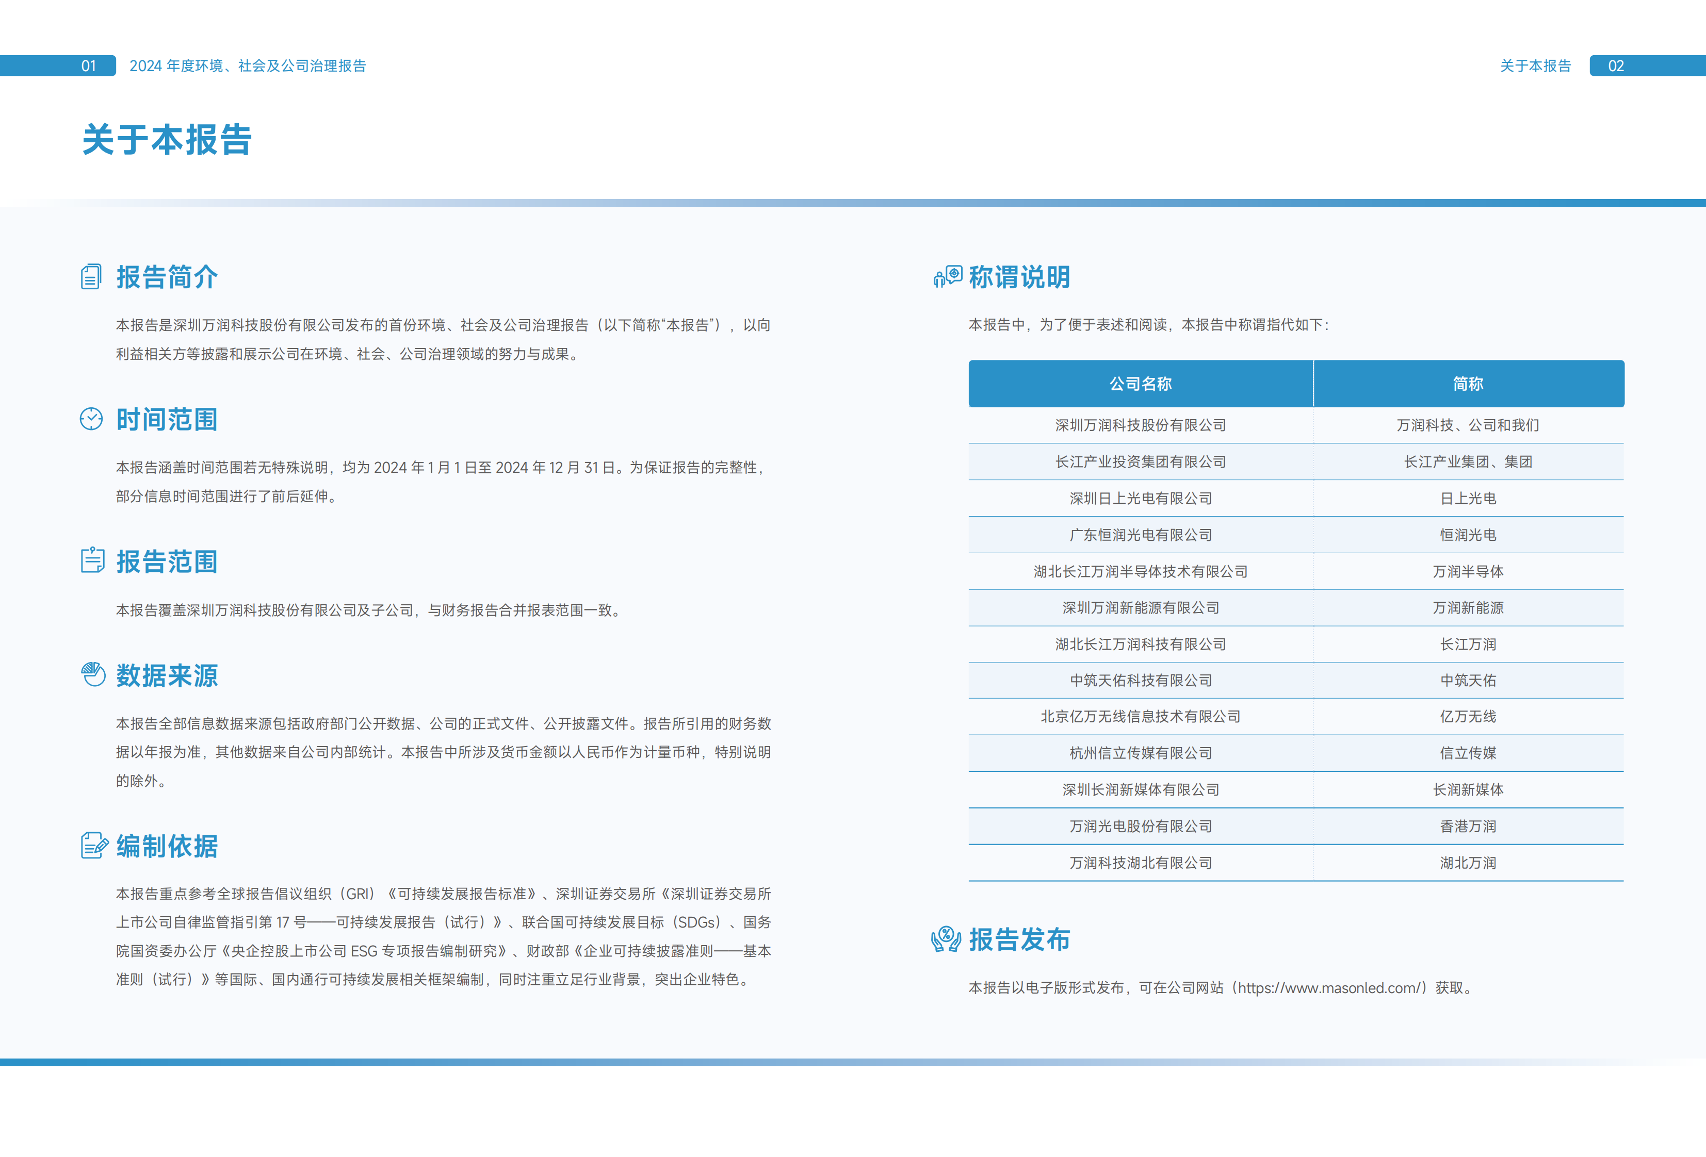Click the 报告发布 section heading
Screen dimensions: 1706x1157
tap(1019, 939)
